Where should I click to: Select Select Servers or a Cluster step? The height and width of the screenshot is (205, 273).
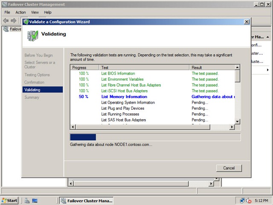coord(40,64)
